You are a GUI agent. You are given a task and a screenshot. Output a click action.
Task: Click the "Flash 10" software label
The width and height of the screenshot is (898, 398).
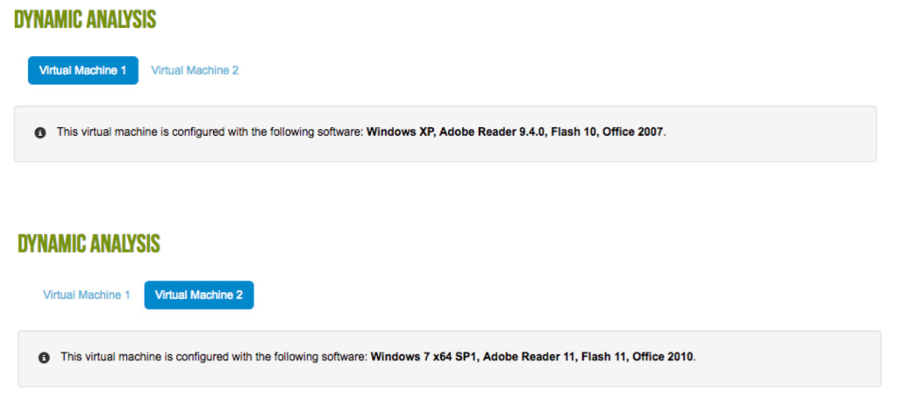[x=574, y=132]
